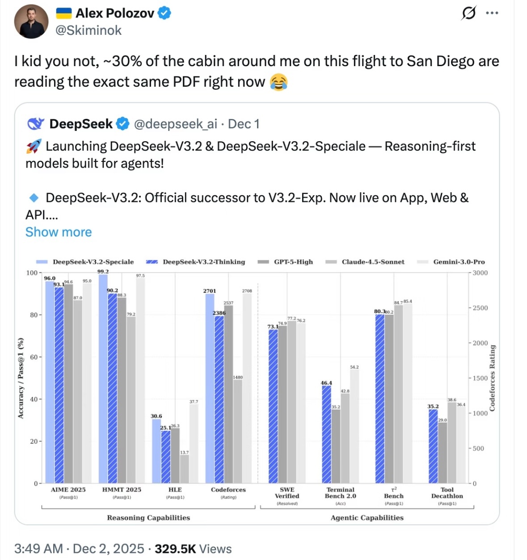527x560 pixels.
Task: Click the verified badge next to Alex Polozov
Action: (163, 13)
